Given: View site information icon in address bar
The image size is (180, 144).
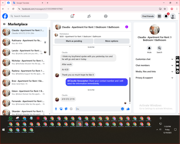Looking at the screenshot, I should click(x=19, y=9).
